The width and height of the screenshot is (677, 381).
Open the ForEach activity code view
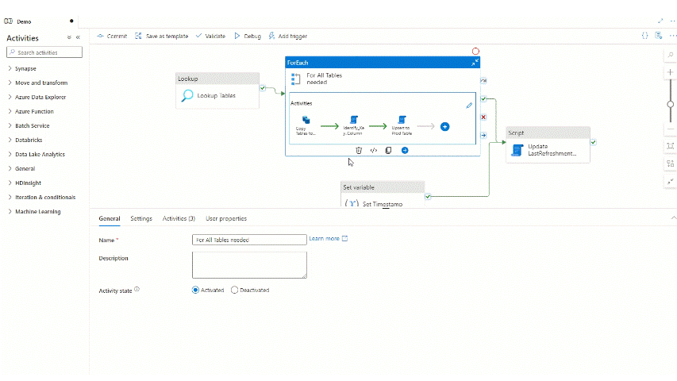pyautogui.click(x=374, y=150)
